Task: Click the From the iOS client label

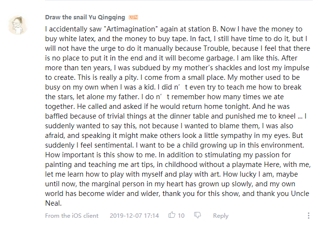Action: click(72, 215)
